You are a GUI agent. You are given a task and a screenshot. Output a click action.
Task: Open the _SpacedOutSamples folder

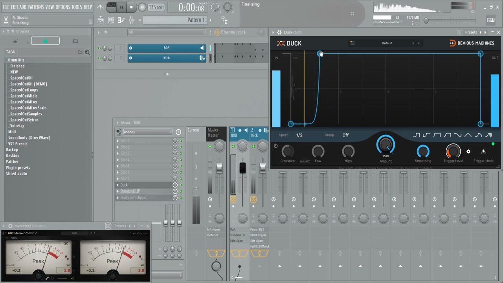point(26,114)
